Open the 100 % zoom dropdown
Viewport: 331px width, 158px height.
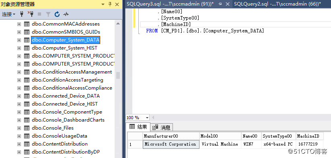coord(147,118)
